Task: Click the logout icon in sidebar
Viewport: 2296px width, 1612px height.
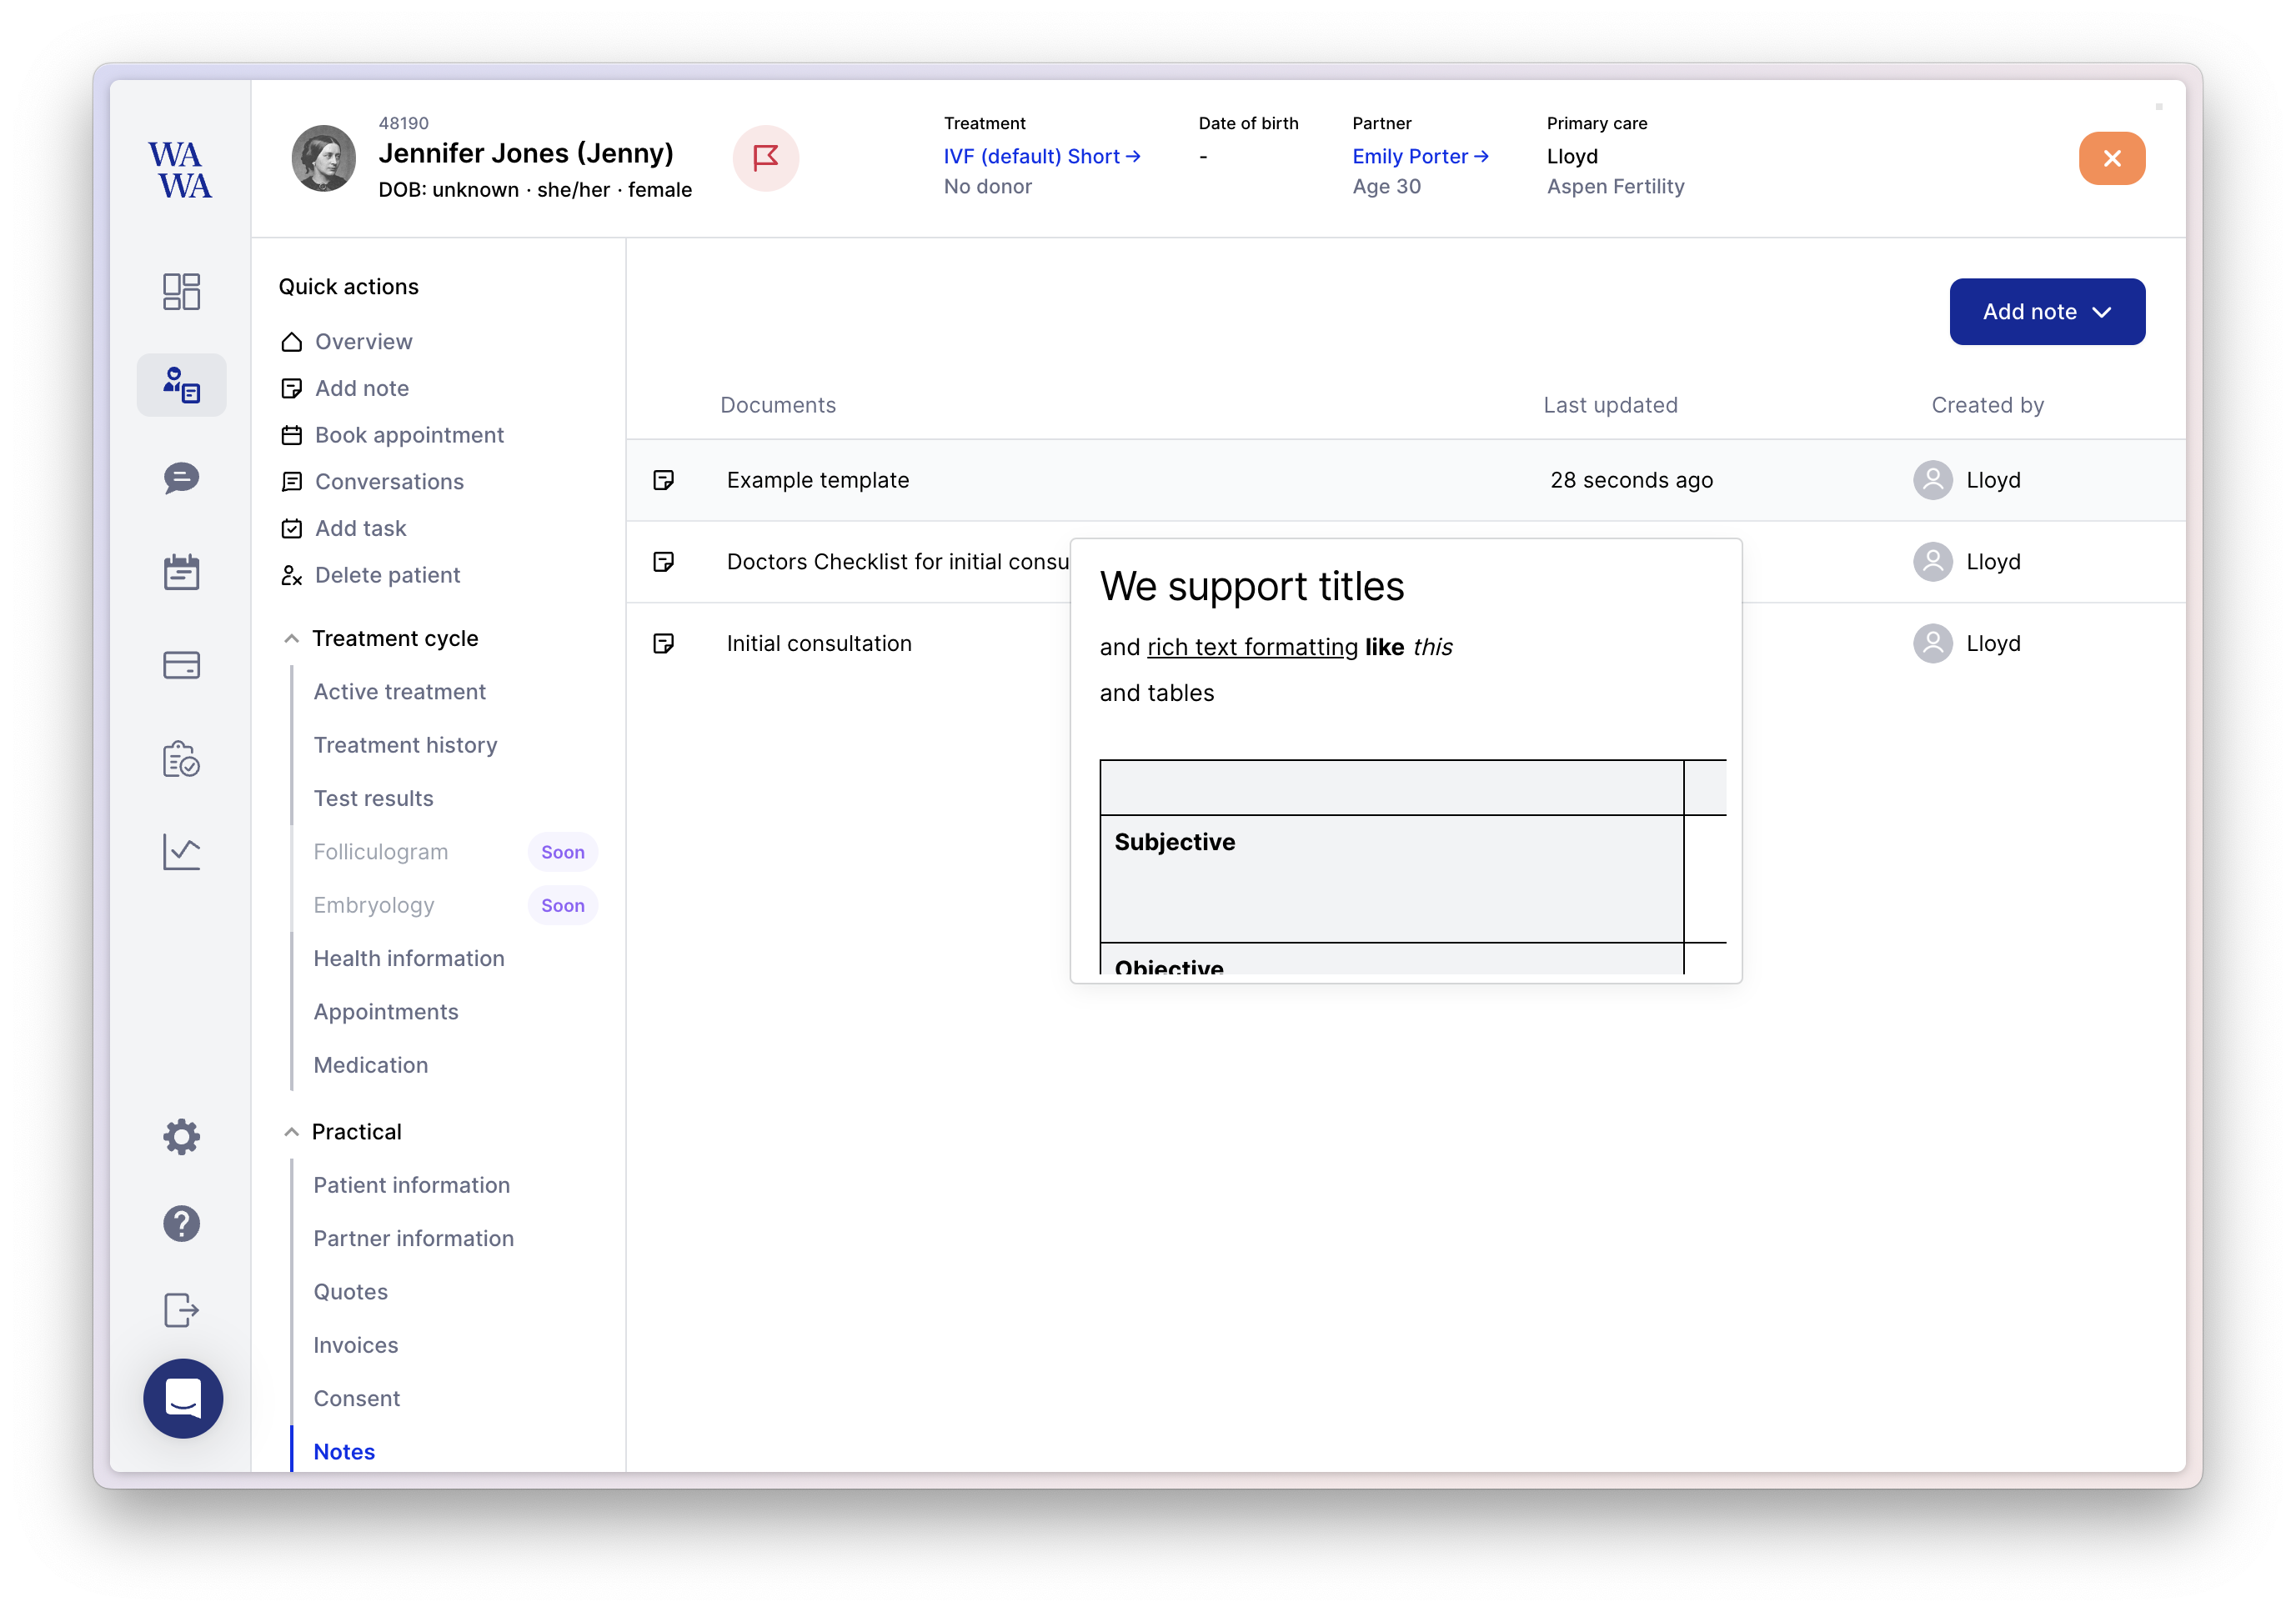Action: click(181, 1309)
